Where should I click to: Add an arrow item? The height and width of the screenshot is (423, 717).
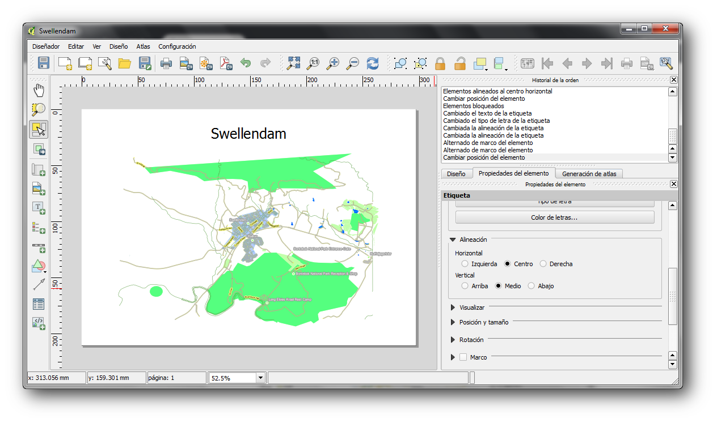(x=39, y=285)
